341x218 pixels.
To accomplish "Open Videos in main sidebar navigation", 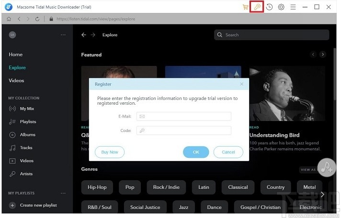I will [16, 81].
